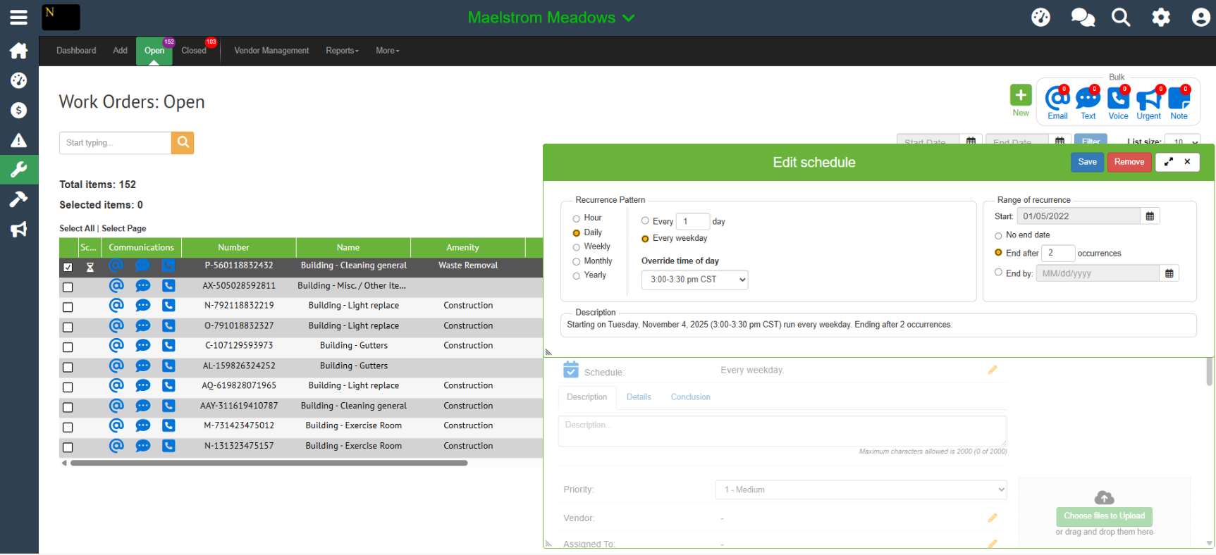
Task: Check the box for work order N-792118832219
Action: (68, 307)
